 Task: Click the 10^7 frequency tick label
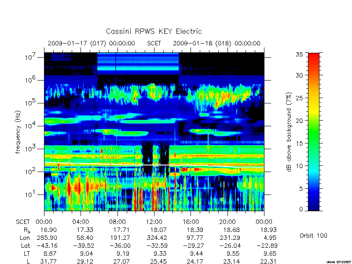(30, 57)
